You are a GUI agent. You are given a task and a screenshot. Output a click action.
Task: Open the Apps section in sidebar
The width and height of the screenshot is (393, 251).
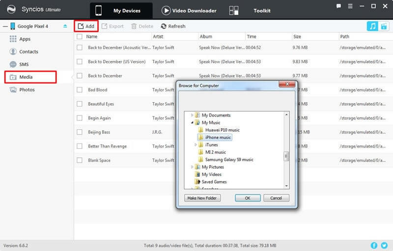25,39
